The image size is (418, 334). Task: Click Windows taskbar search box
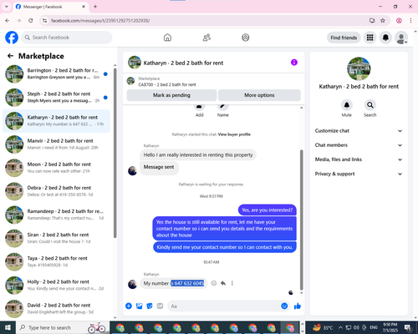coord(63,327)
